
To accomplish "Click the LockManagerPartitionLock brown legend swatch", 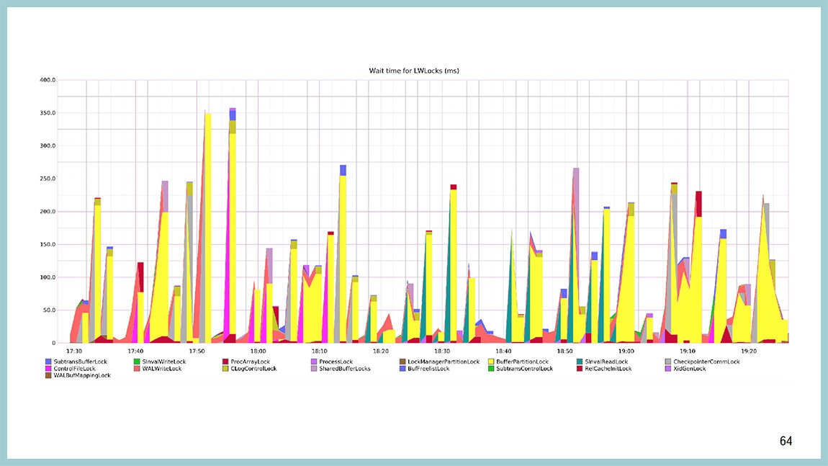I will (x=402, y=362).
